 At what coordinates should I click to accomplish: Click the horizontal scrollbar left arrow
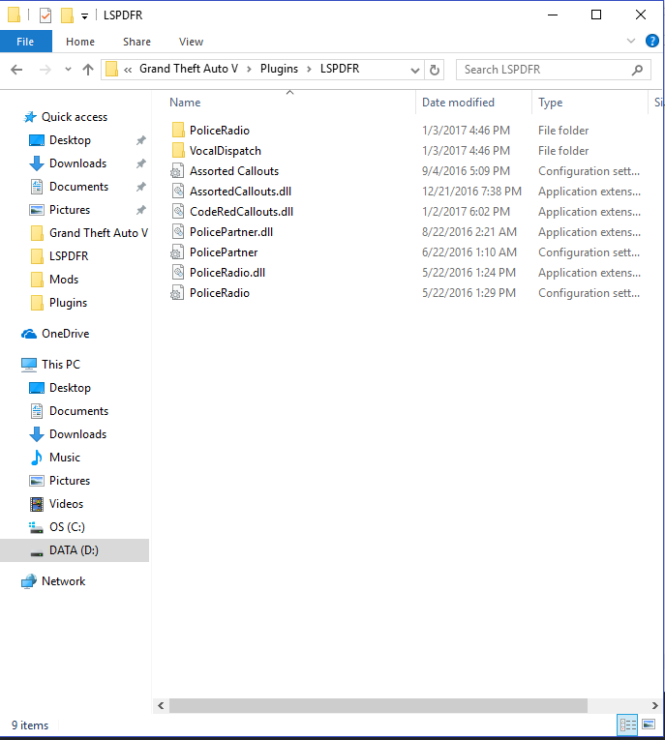point(161,705)
